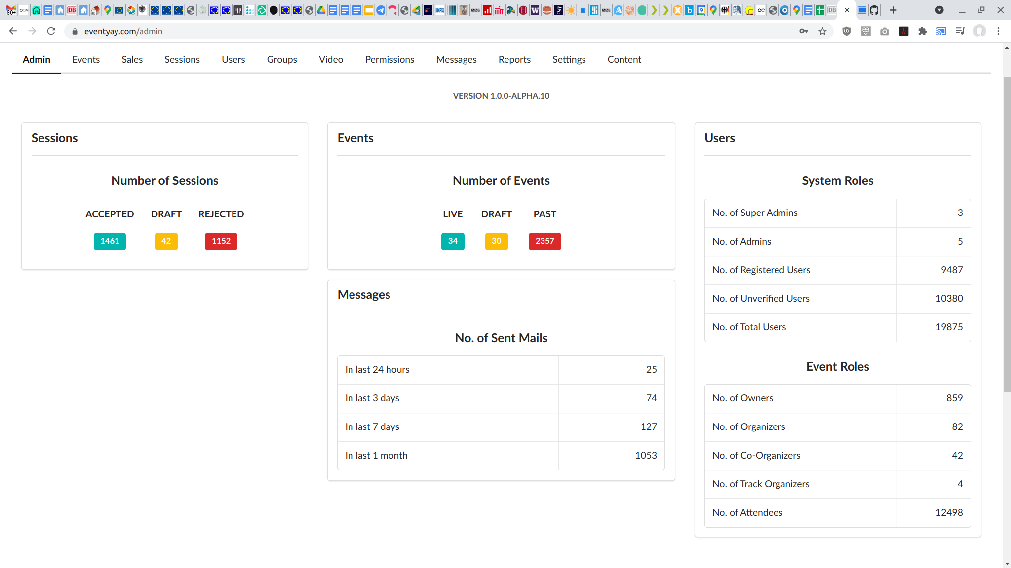The height and width of the screenshot is (568, 1011).
Task: Reload the page
Action: (x=51, y=31)
